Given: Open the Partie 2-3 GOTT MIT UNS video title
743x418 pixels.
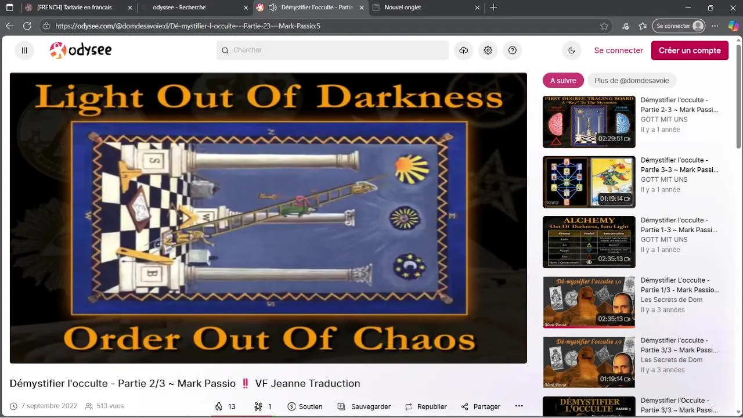Looking at the screenshot, I should [x=679, y=105].
